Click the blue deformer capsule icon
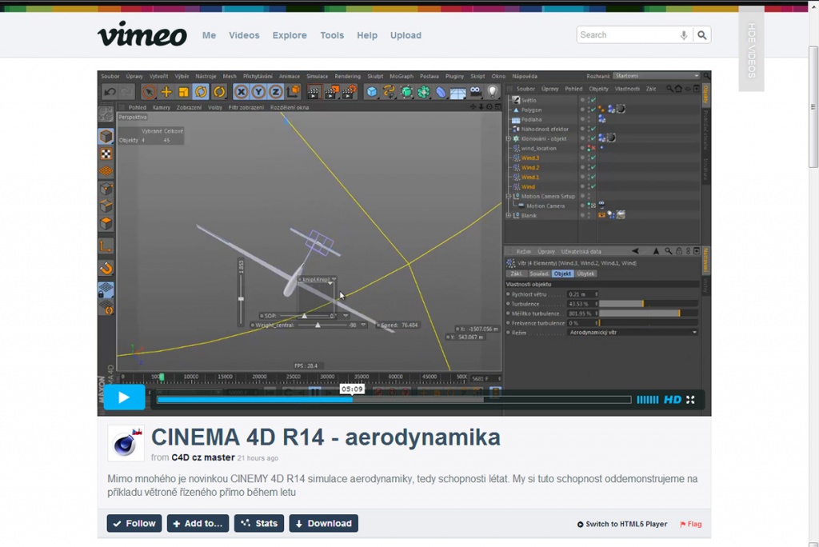 pyautogui.click(x=441, y=93)
